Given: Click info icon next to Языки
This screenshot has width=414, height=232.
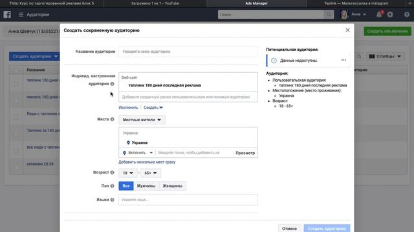Looking at the screenshot, I should click(112, 200).
